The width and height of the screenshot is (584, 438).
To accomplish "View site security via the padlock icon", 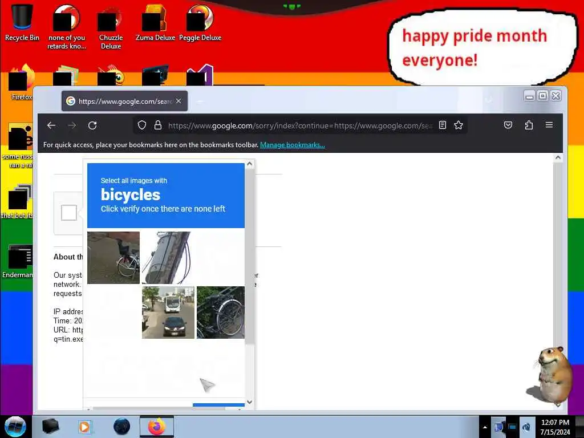I will click(158, 125).
